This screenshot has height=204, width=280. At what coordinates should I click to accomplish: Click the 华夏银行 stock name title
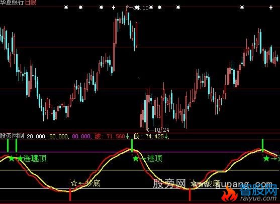[x=12, y=3]
